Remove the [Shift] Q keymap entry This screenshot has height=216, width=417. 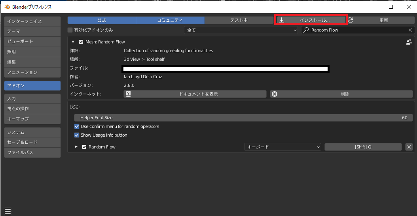pos(409,147)
